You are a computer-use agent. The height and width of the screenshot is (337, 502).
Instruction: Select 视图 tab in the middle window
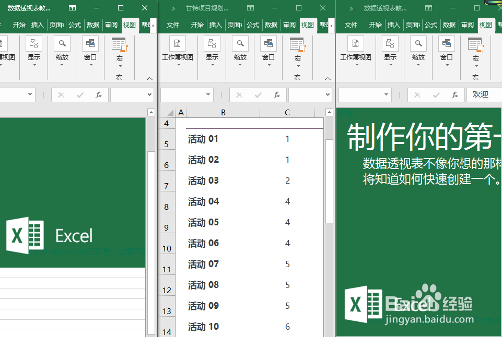point(307,25)
